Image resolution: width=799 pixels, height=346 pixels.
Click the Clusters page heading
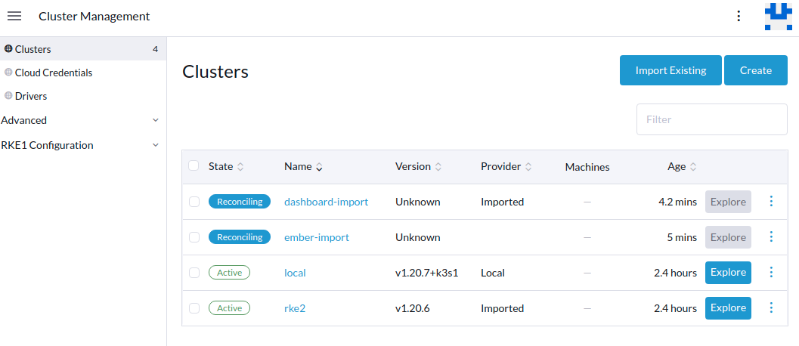point(215,71)
